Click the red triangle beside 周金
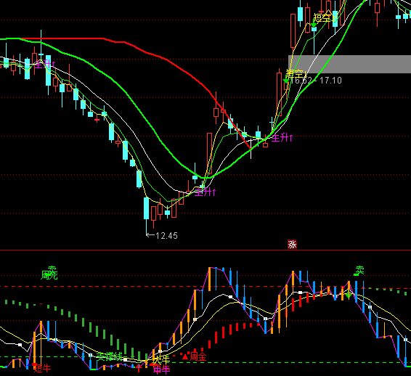Image resolution: width=411 pixels, height=376 pixels. [185, 356]
